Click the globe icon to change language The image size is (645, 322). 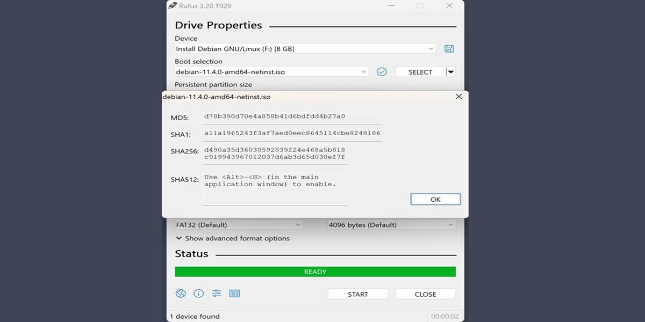pos(180,294)
